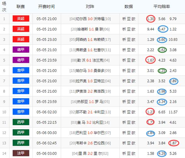This screenshot has height=158, width=185.
Task: Click the brown 法甲 tag in row 14
Action: point(21,153)
